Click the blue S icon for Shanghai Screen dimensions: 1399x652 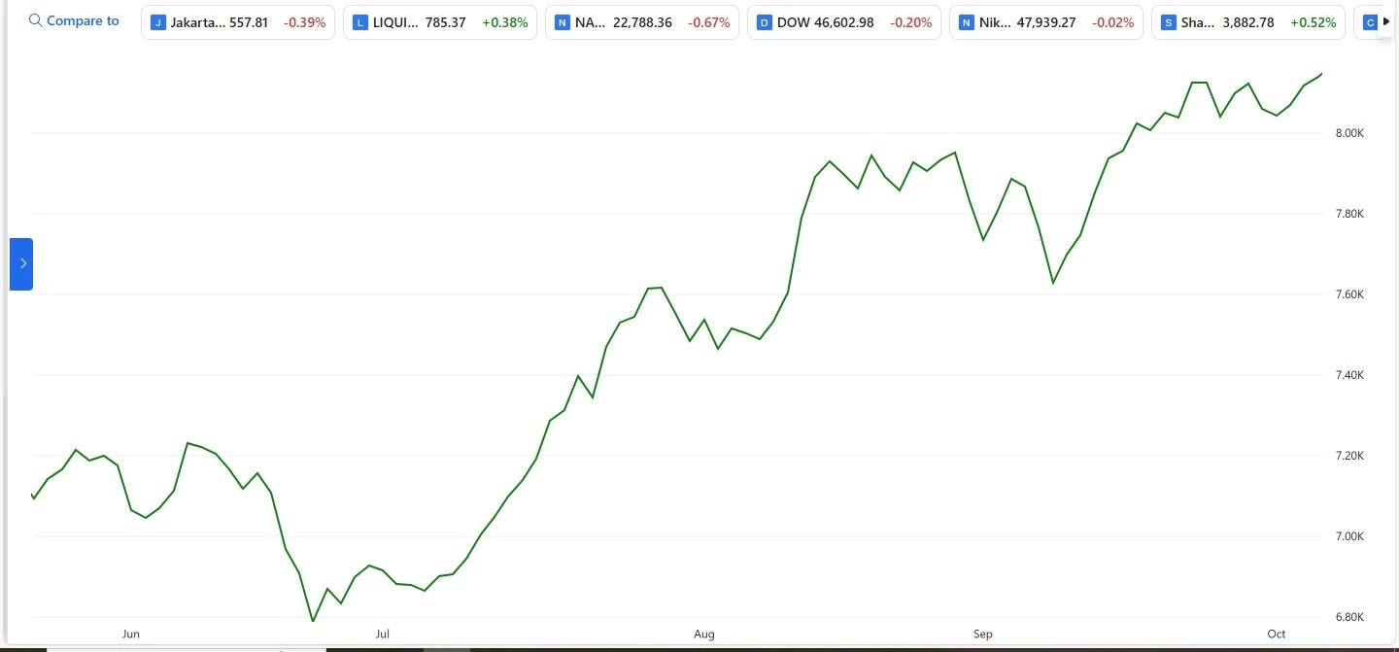click(x=1169, y=22)
